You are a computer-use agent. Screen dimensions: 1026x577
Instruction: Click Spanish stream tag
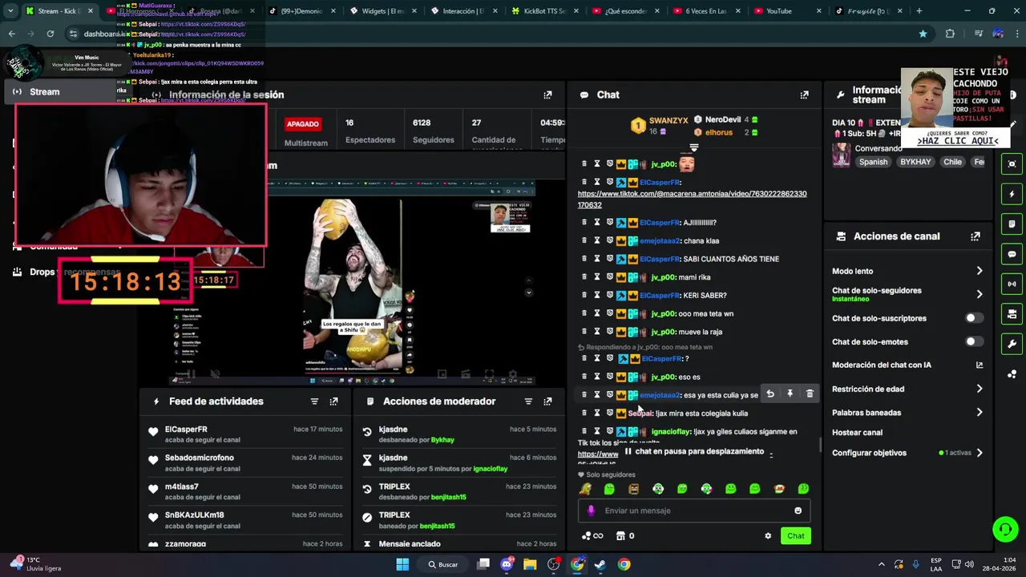click(x=873, y=162)
